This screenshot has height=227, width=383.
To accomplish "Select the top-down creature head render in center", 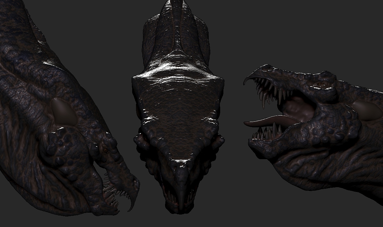I will [x=178, y=107].
